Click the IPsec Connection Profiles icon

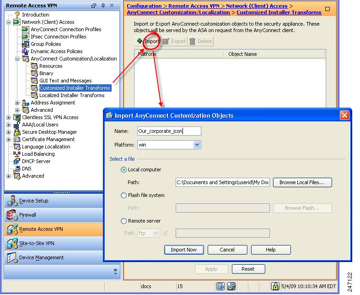(x=26, y=37)
